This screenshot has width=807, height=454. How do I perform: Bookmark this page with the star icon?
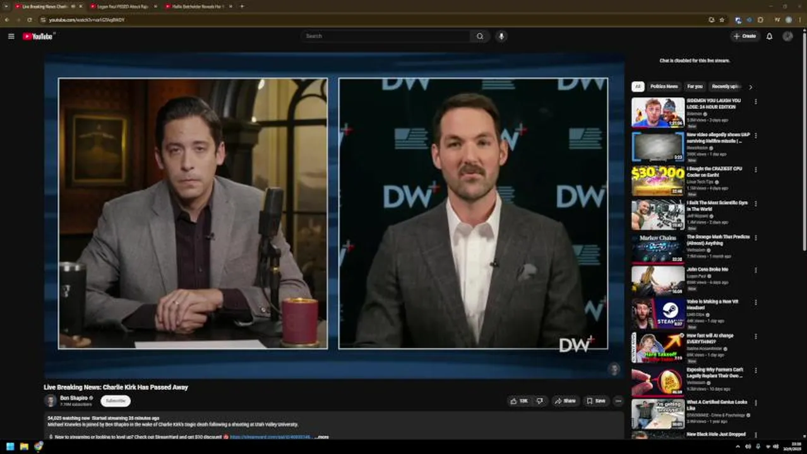(722, 20)
